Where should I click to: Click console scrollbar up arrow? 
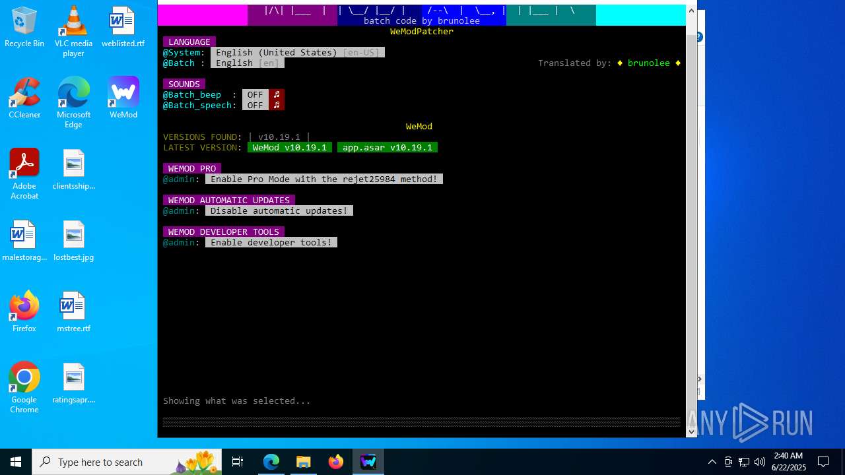coord(691,11)
